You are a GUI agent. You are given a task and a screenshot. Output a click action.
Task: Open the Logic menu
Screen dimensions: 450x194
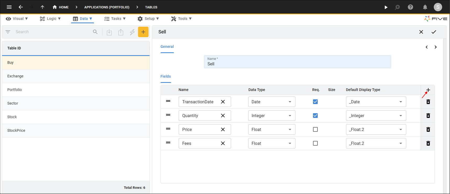[50, 19]
